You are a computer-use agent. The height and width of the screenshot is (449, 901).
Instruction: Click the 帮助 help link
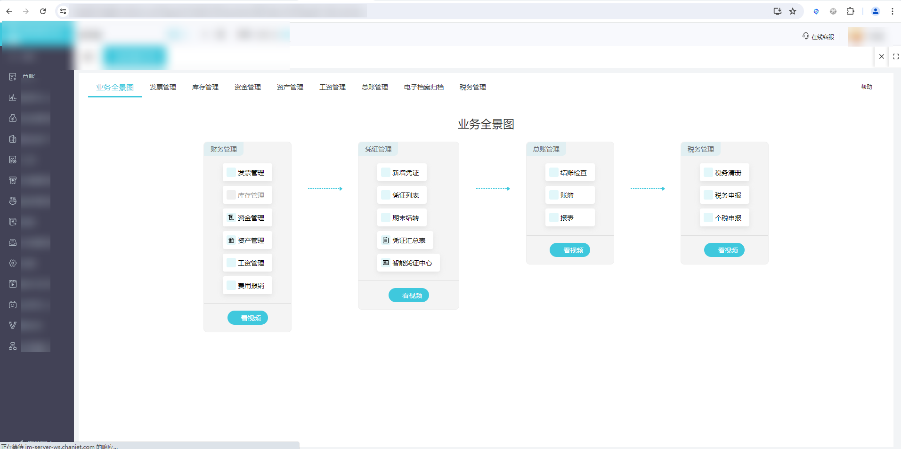866,87
